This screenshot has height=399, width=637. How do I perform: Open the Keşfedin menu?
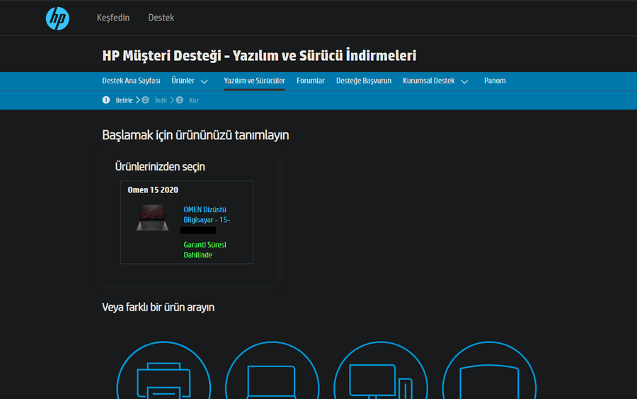(113, 18)
